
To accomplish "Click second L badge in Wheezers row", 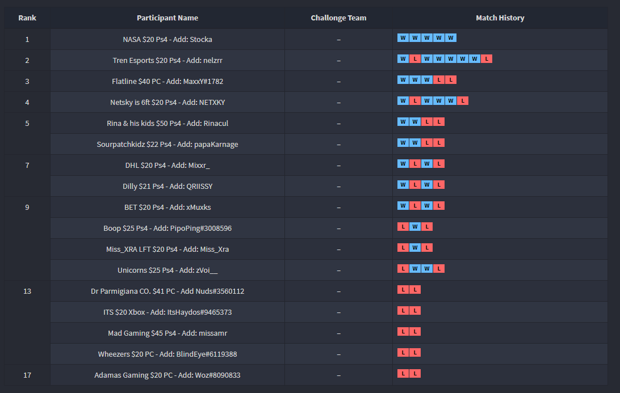I will coord(415,352).
